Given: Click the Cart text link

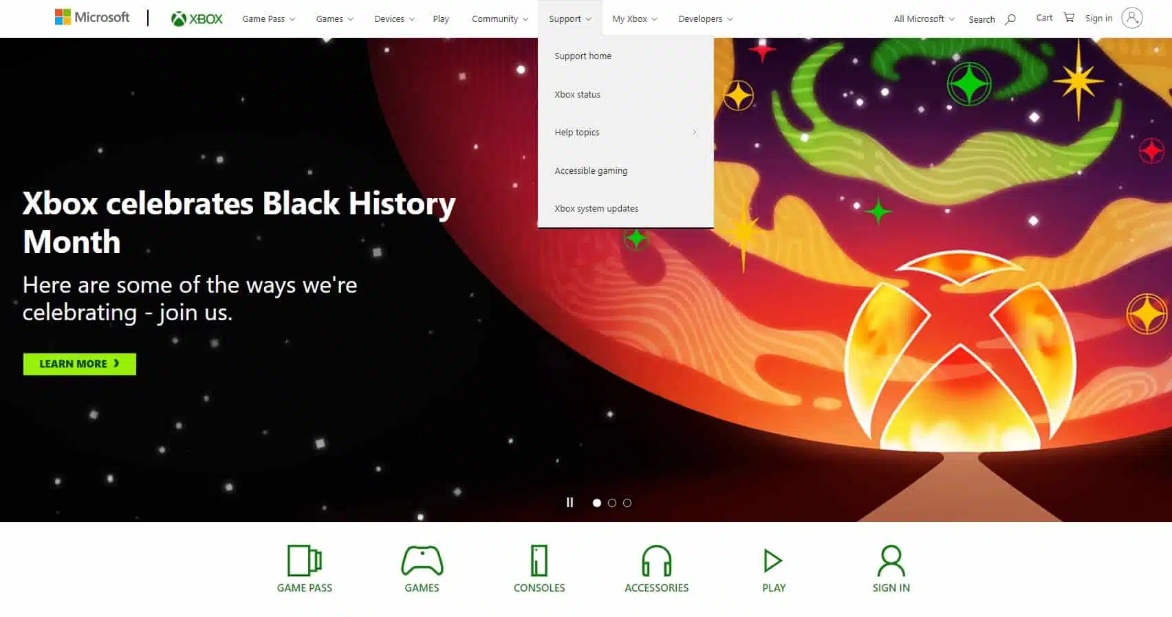Looking at the screenshot, I should [x=1044, y=18].
